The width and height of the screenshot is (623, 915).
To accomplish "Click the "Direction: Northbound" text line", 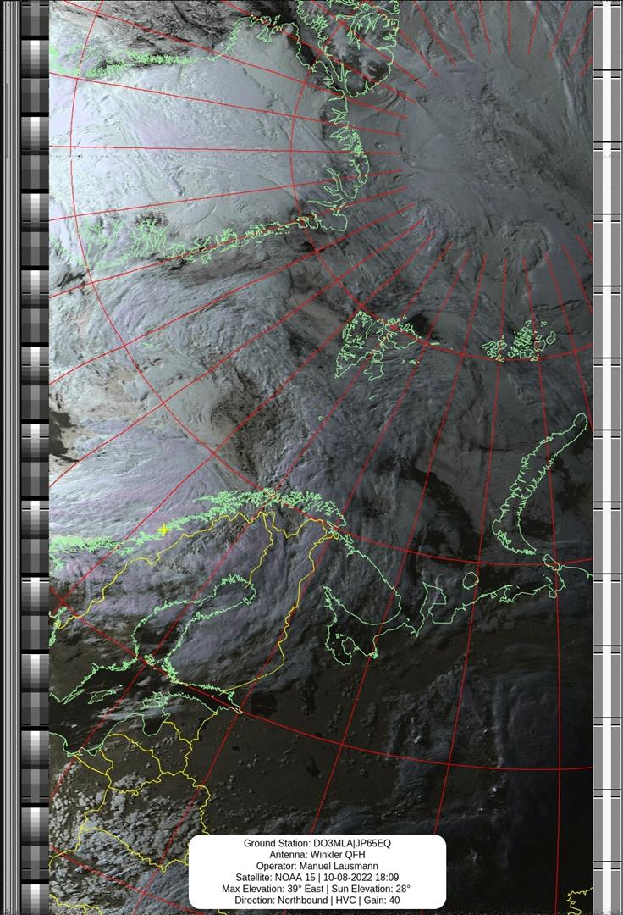I will point(282,901).
